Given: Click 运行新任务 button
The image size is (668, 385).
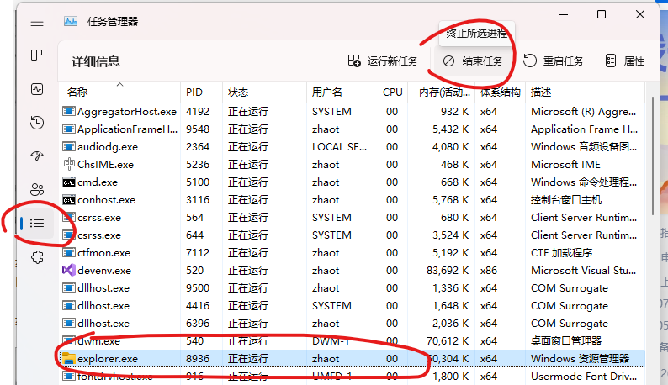Looking at the screenshot, I should pyautogui.click(x=383, y=61).
